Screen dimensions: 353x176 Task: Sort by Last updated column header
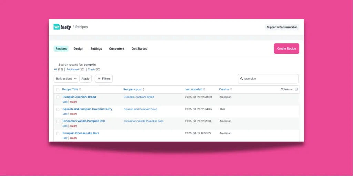click(193, 89)
